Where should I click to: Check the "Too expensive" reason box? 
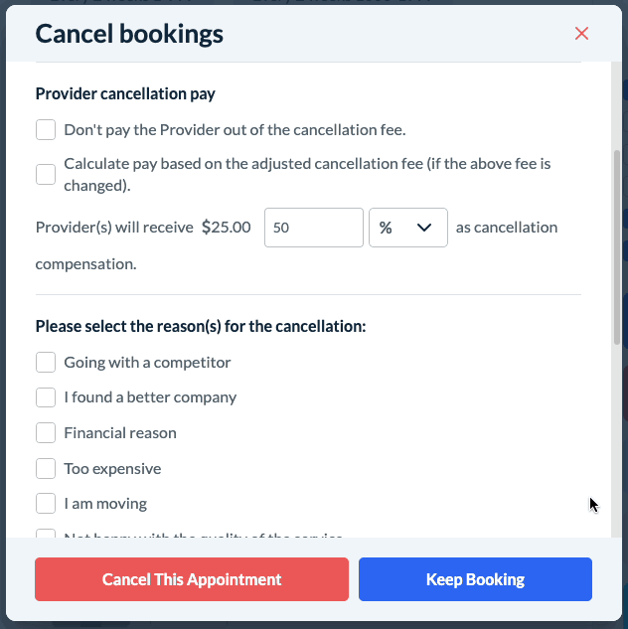pyautogui.click(x=46, y=468)
